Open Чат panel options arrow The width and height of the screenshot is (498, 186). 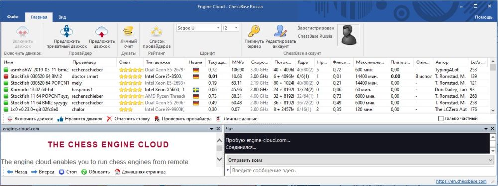coord(486,129)
